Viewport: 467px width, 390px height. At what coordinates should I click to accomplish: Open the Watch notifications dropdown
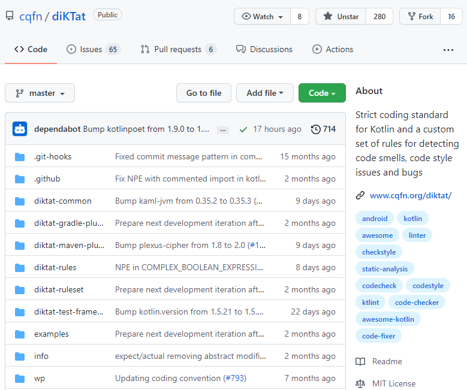coord(263,16)
